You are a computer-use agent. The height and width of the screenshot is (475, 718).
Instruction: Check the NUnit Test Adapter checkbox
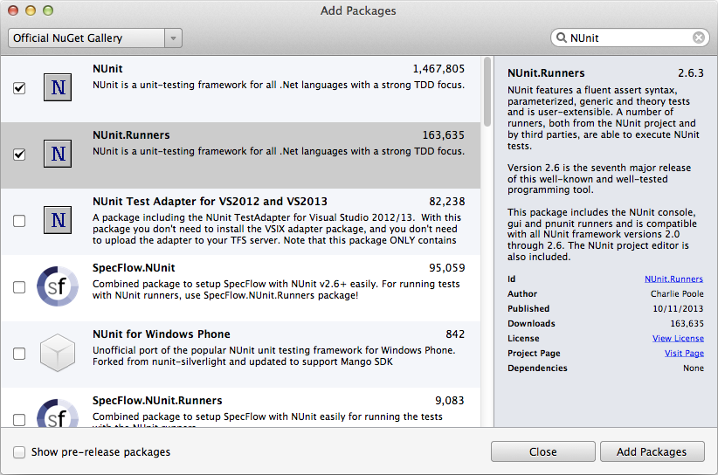coord(19,221)
